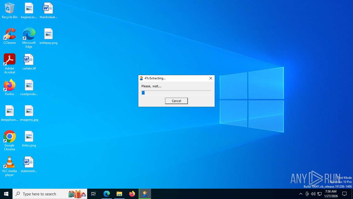Open the Windows Start menu

click(6, 194)
